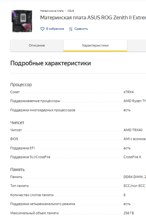Image resolution: width=146 pixels, height=217 pixels.
Task: Select the 256 ГБ value
Action: [x=129, y=213]
